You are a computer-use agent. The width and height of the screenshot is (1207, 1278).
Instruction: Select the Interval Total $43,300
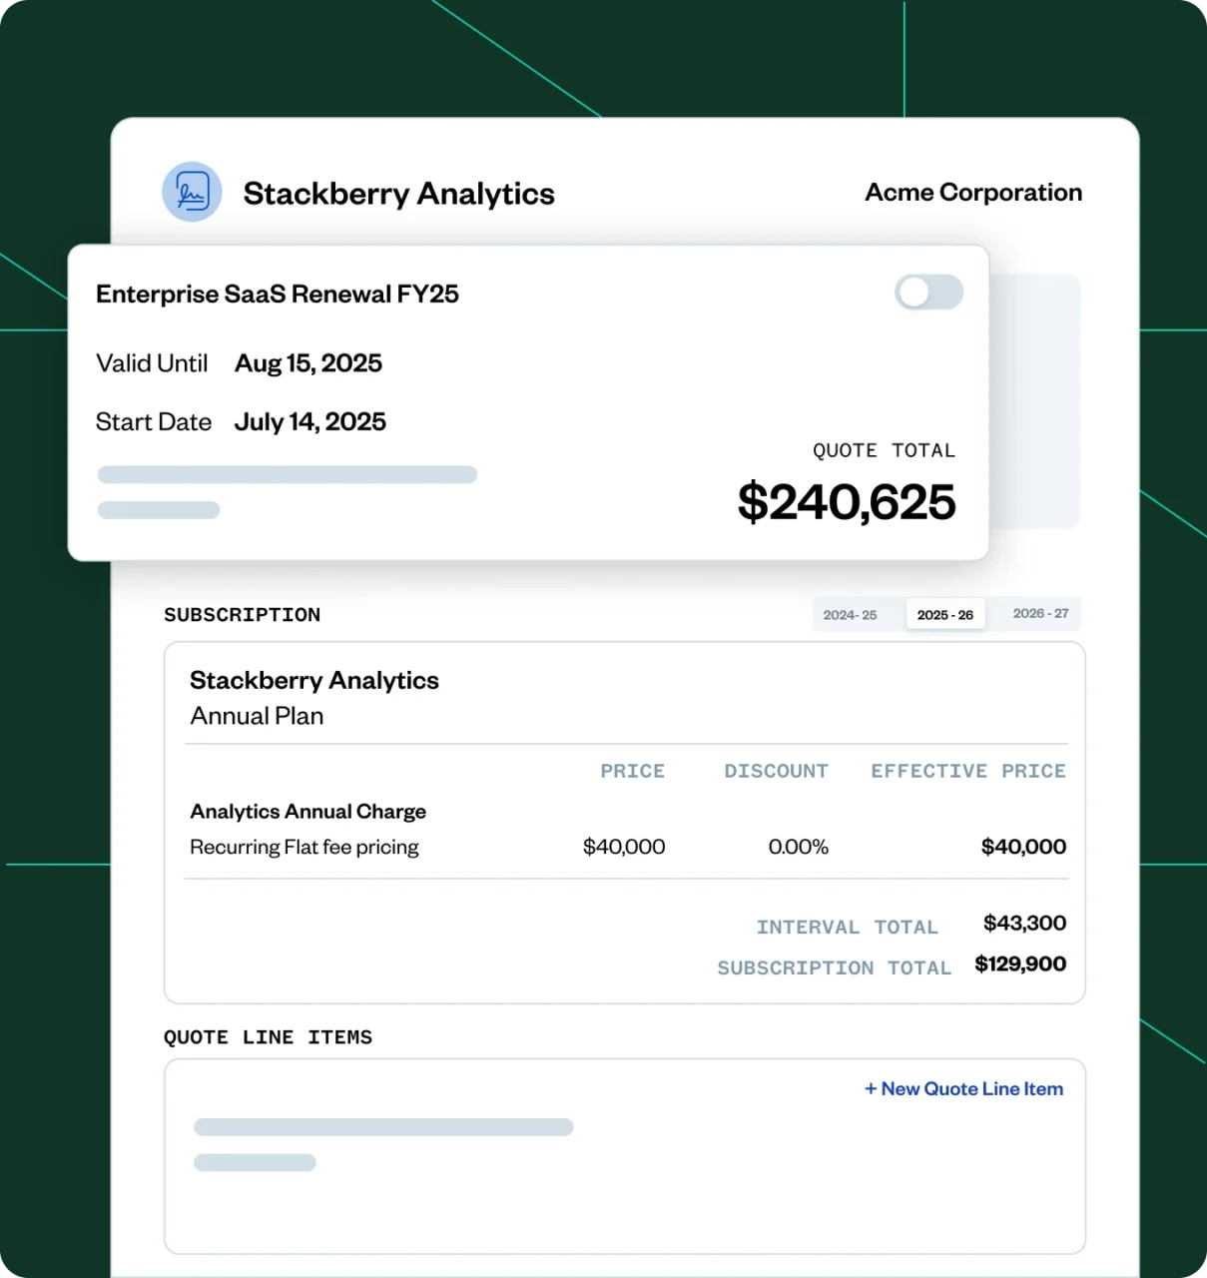(1023, 924)
